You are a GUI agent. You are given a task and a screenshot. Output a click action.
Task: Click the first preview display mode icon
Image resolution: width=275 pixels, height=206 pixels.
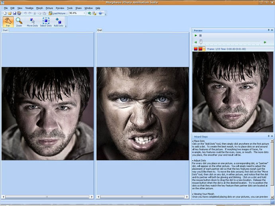click(196, 49)
